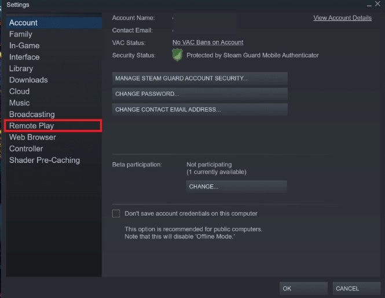Viewport: 385px width, 298px height.
Task: Click the 'VAC Status:' label
Action: 129,43
